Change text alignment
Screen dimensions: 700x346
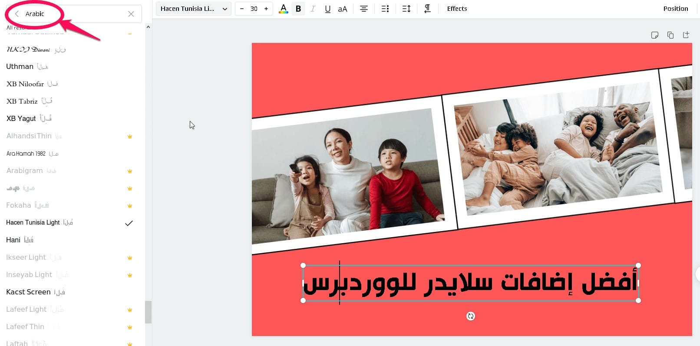(364, 9)
